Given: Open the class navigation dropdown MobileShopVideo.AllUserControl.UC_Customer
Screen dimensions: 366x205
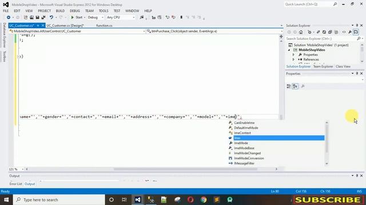Looking at the screenshot, I should point(77,31).
